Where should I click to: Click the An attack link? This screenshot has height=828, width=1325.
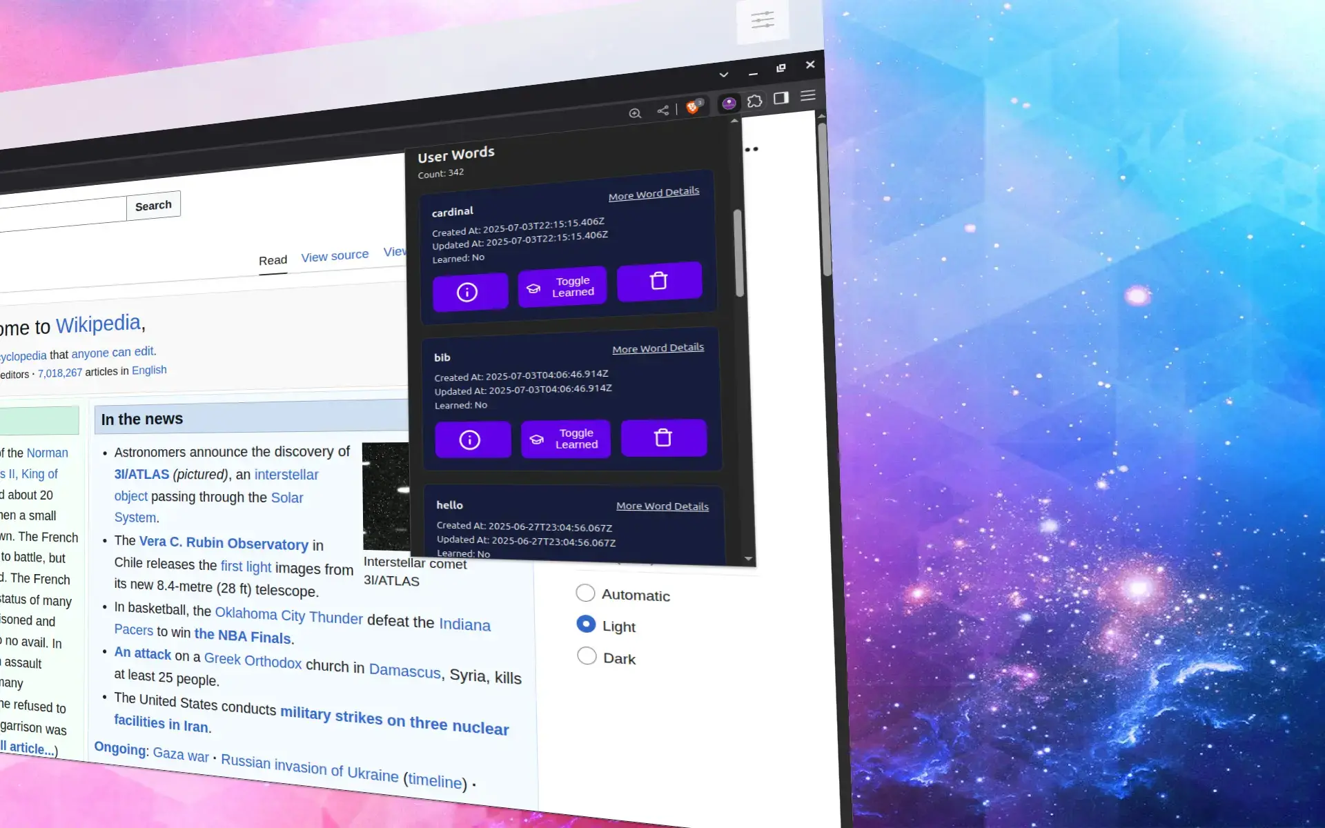[x=142, y=653]
